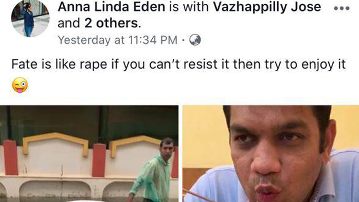Click the winking tongue emoji
The height and width of the screenshot is (202, 359).
(20, 85)
